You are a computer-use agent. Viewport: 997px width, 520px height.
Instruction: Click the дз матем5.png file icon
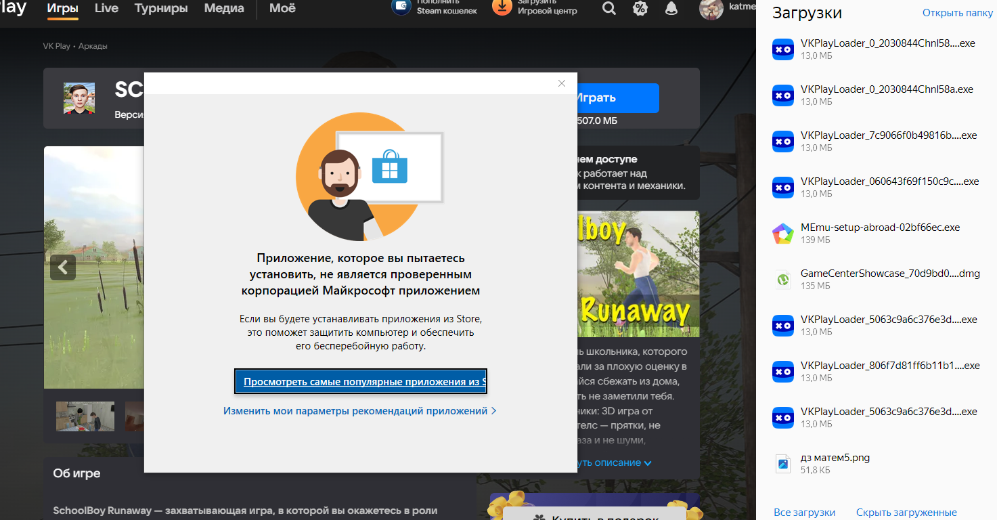coord(783,464)
